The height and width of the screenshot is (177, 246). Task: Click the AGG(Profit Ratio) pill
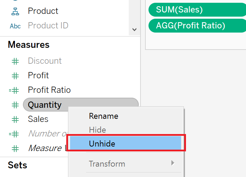(x=190, y=25)
